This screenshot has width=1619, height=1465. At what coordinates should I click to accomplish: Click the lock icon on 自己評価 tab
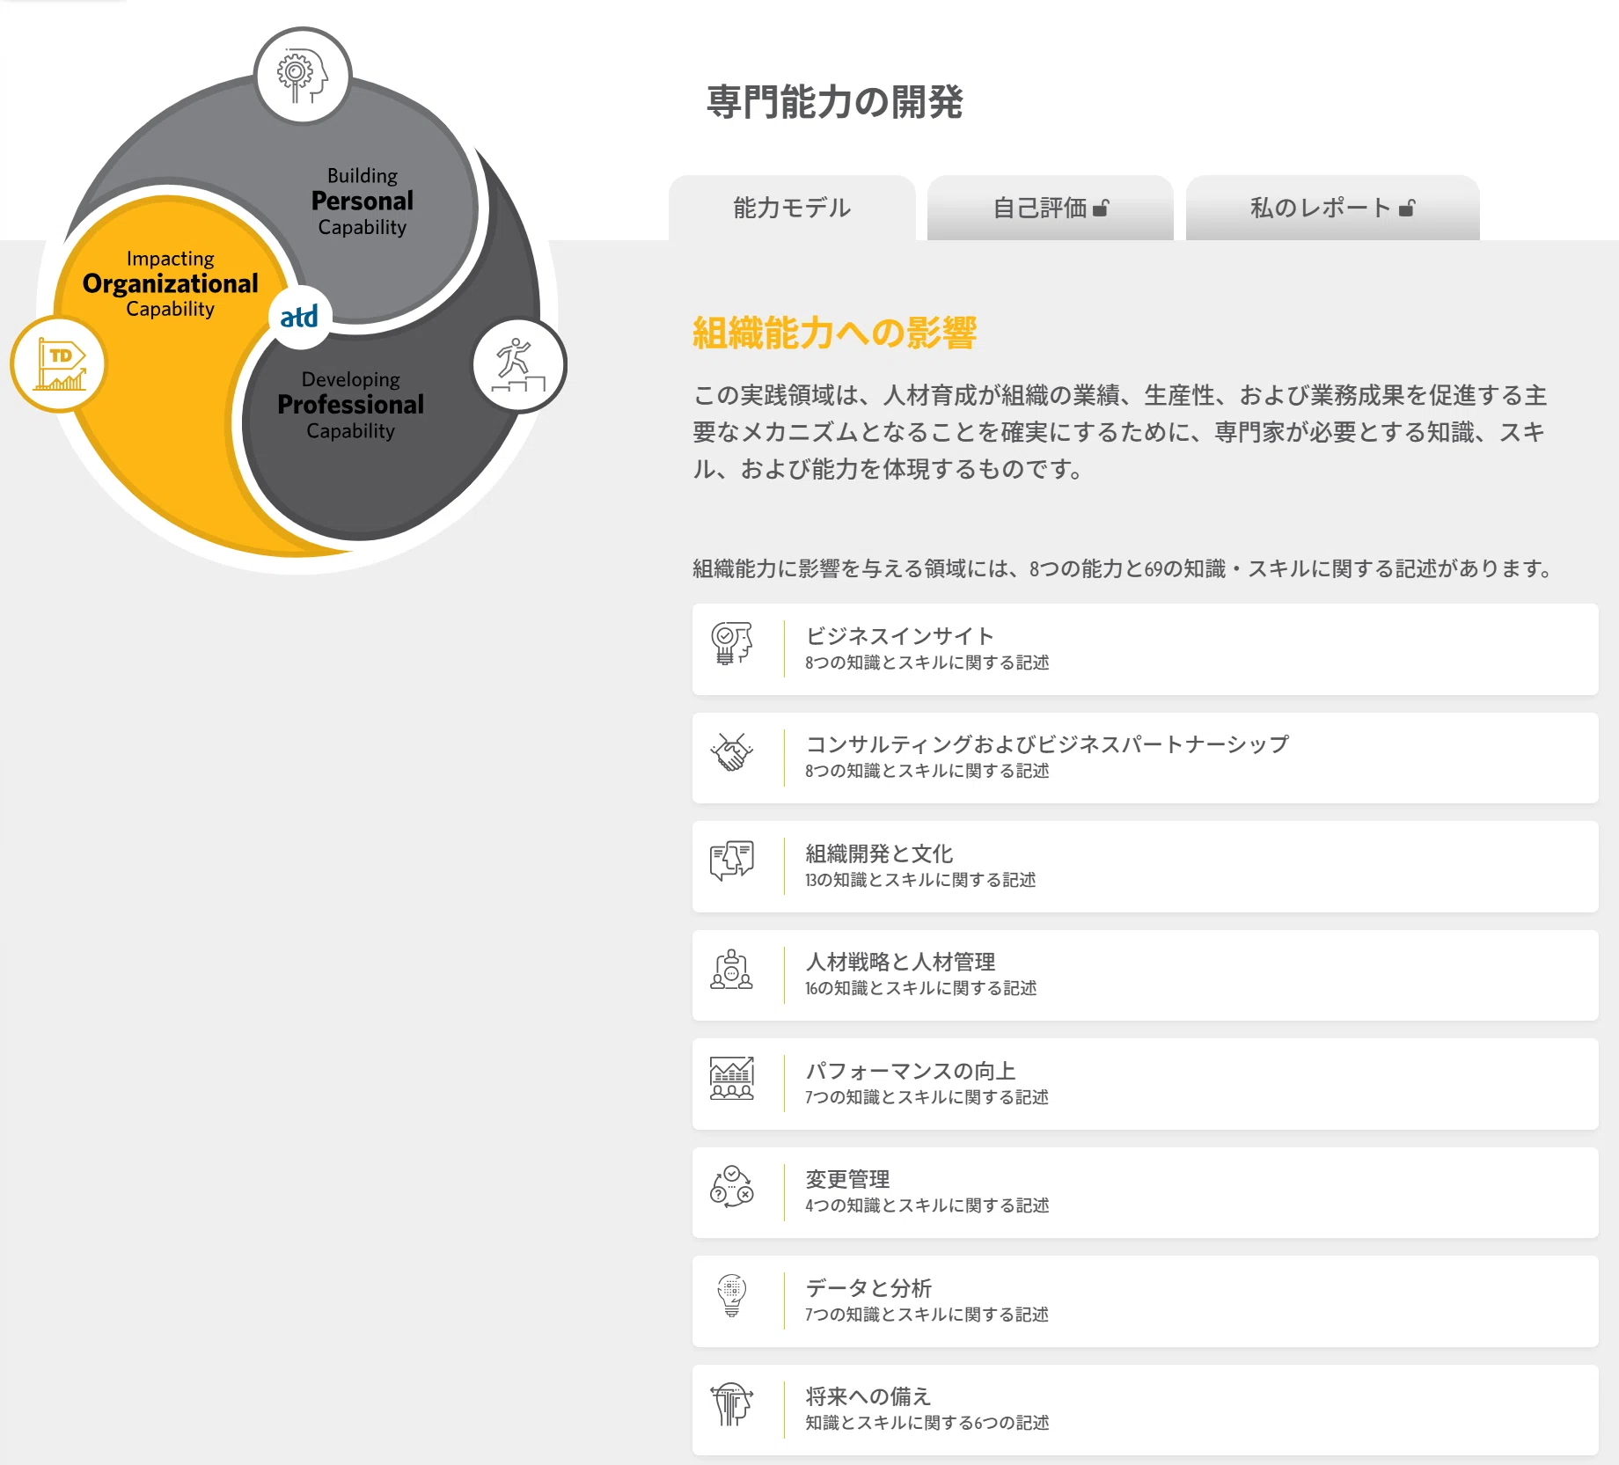1101,208
